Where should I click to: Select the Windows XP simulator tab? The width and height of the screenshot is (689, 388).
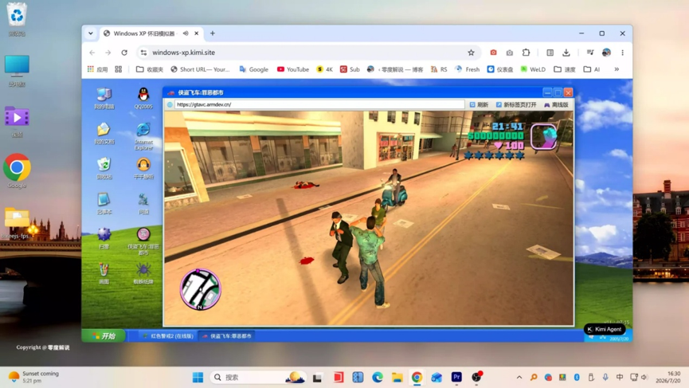[x=151, y=33]
